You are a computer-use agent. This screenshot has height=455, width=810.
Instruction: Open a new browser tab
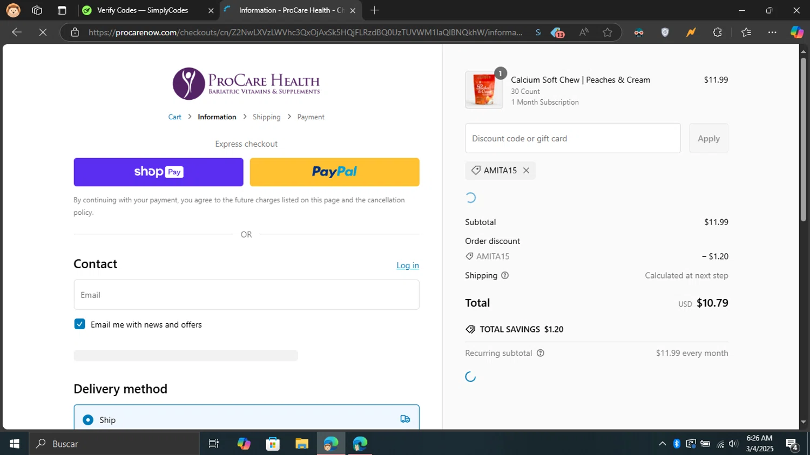[375, 10]
